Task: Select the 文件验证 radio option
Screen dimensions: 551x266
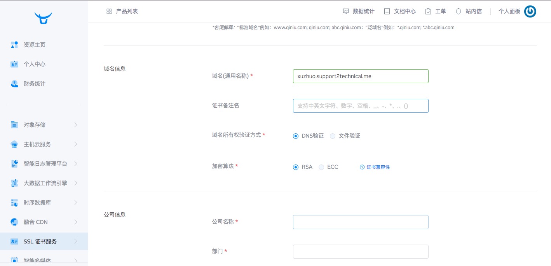Action: [333, 136]
